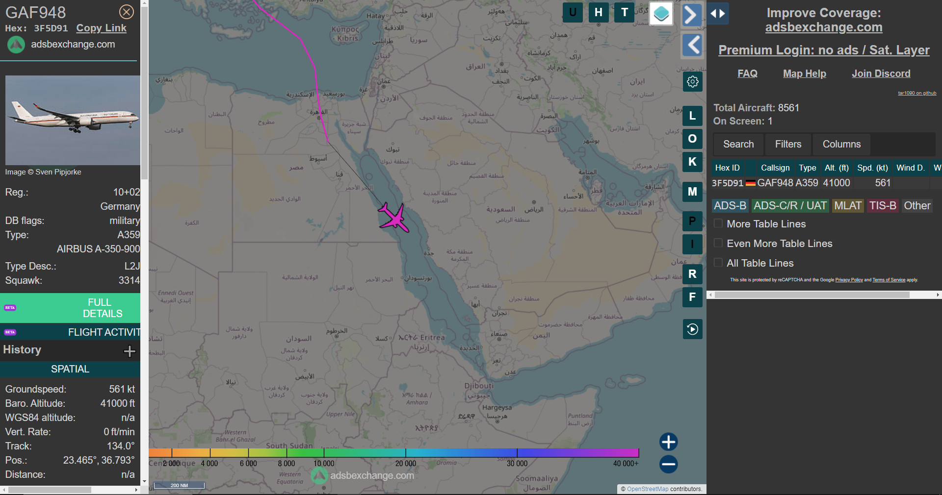The height and width of the screenshot is (495, 942).
Task: Open map settings gear icon
Action: pyautogui.click(x=692, y=81)
